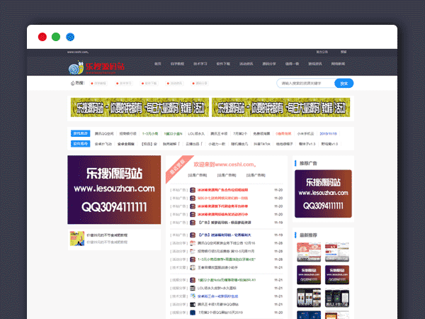425x319 pixels.
Task: Open the small thumbnail of the 99 yuan tutorial
Action: click(76, 237)
